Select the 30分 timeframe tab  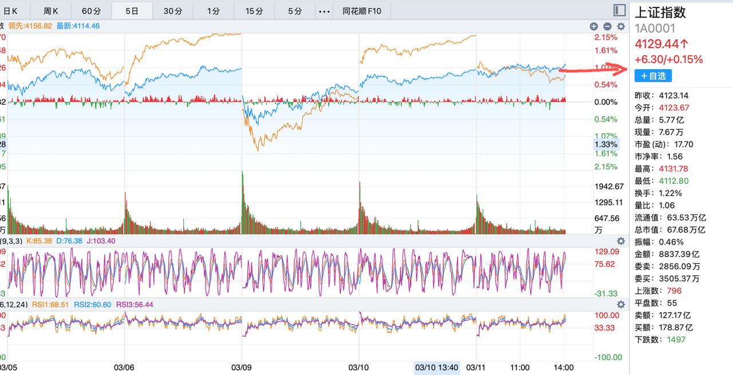172,11
